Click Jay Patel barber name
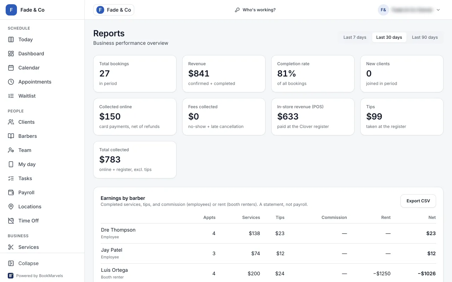The height and width of the screenshot is (282, 452). (x=112, y=250)
